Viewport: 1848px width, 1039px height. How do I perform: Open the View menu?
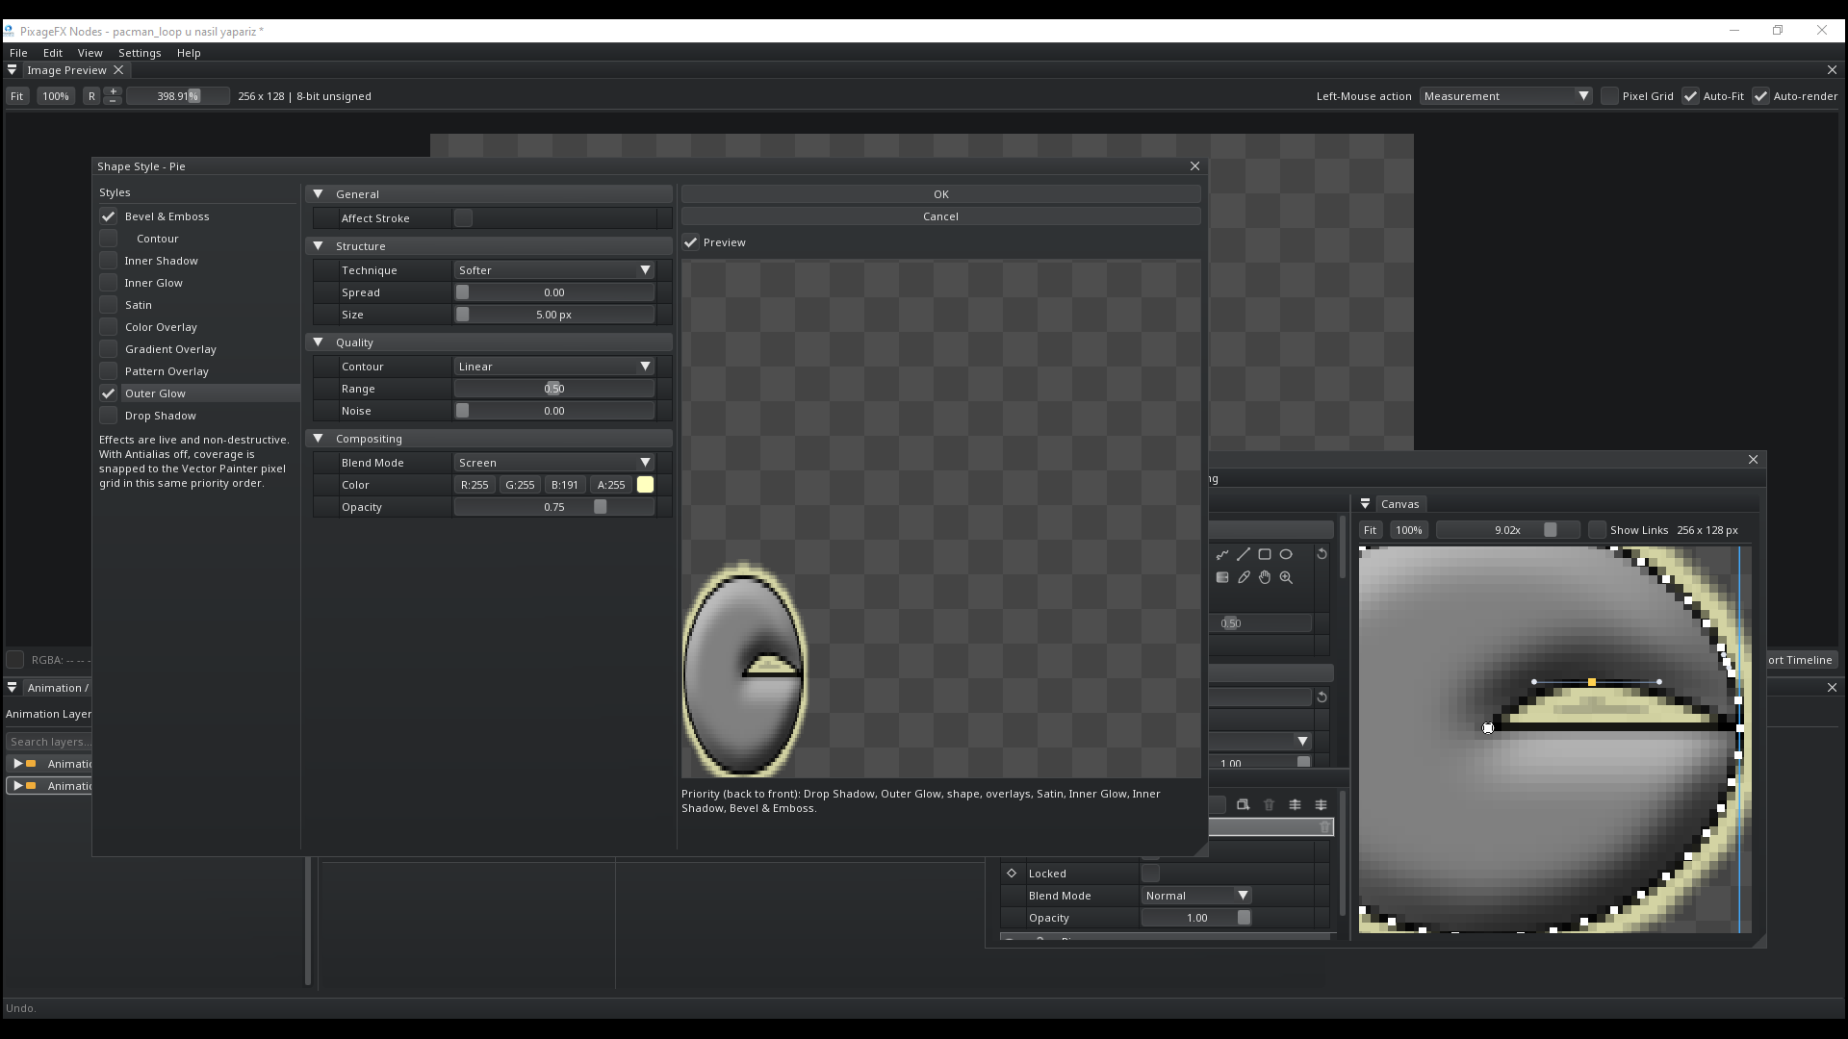pyautogui.click(x=90, y=53)
